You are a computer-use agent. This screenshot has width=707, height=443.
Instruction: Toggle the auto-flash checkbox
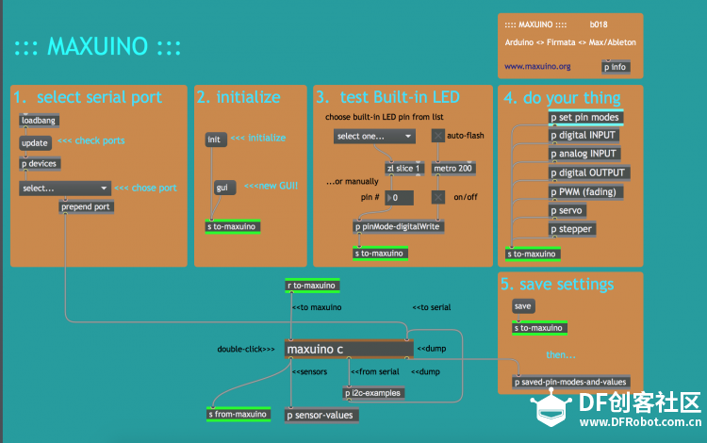tap(437, 135)
